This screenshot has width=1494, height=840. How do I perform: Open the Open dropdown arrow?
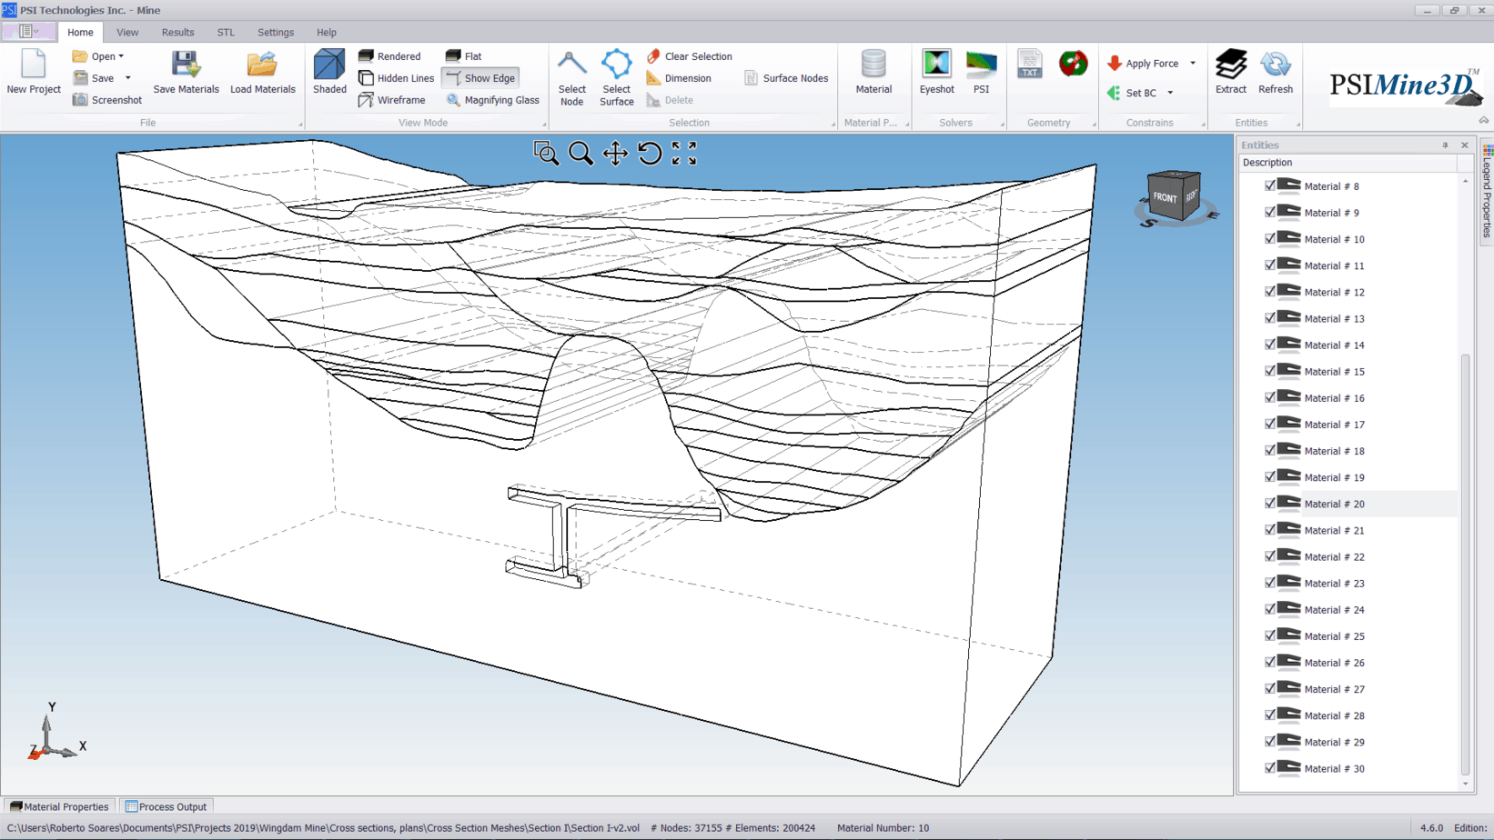click(121, 56)
